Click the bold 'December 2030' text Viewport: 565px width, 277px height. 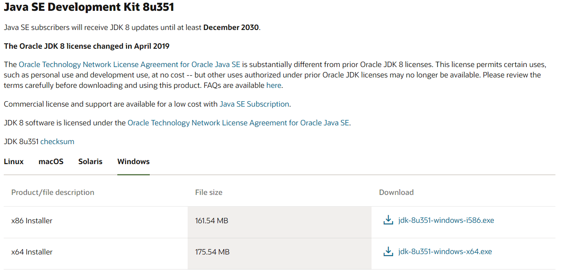[231, 27]
